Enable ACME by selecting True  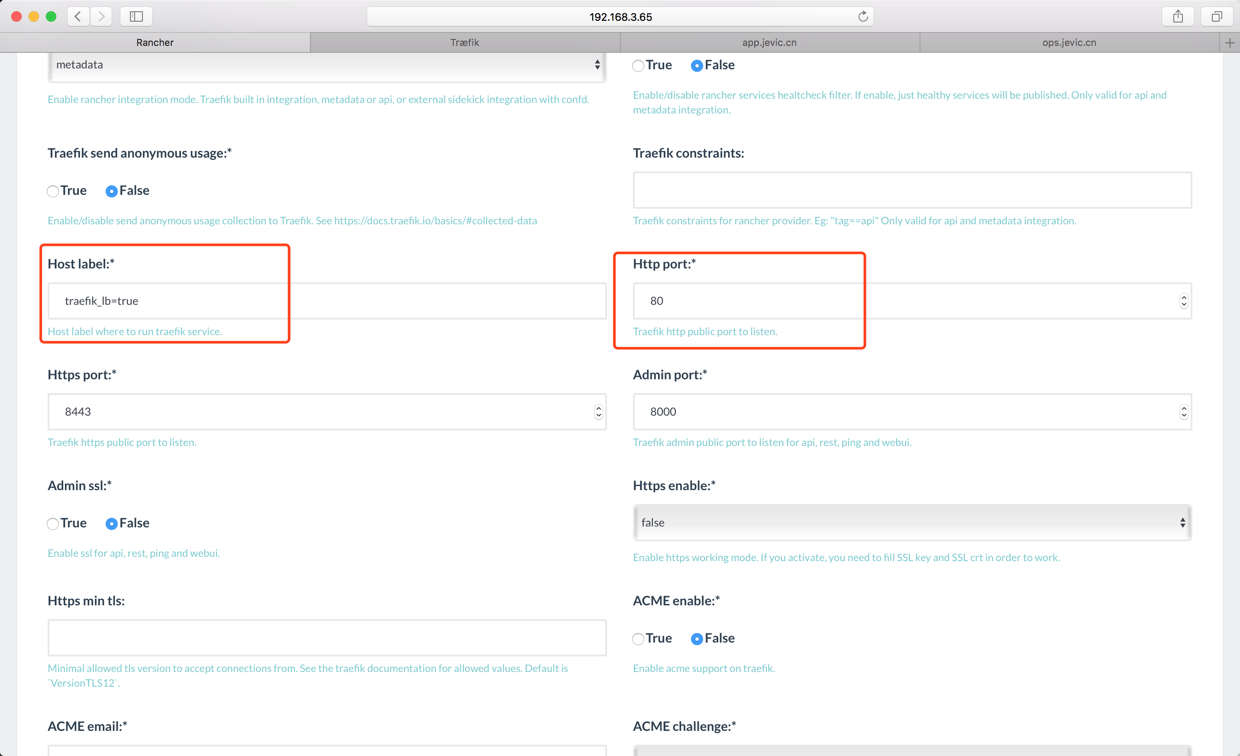click(638, 639)
